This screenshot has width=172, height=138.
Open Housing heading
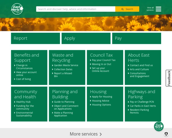tap(98, 92)
